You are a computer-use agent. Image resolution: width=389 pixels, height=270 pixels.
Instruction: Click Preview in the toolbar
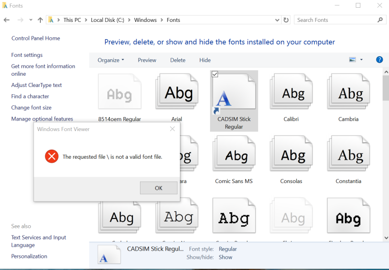pyautogui.click(x=147, y=60)
